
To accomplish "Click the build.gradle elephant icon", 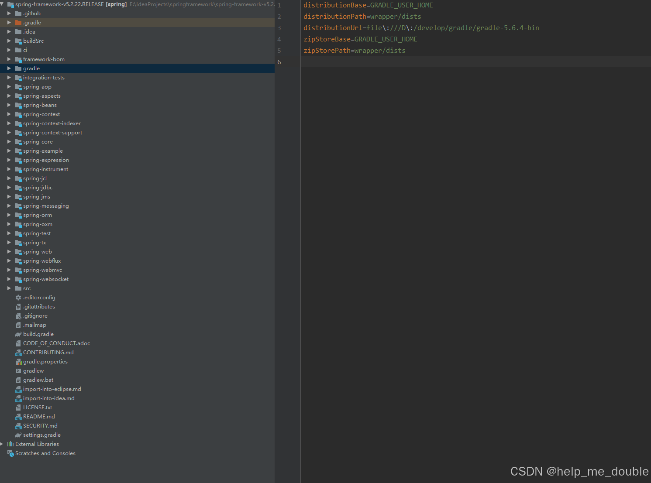I will [18, 334].
